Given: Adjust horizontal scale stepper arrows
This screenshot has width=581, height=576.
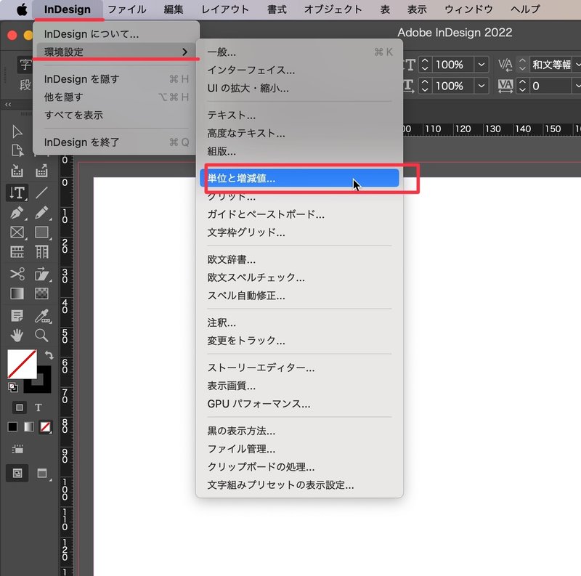Looking at the screenshot, I should [425, 86].
